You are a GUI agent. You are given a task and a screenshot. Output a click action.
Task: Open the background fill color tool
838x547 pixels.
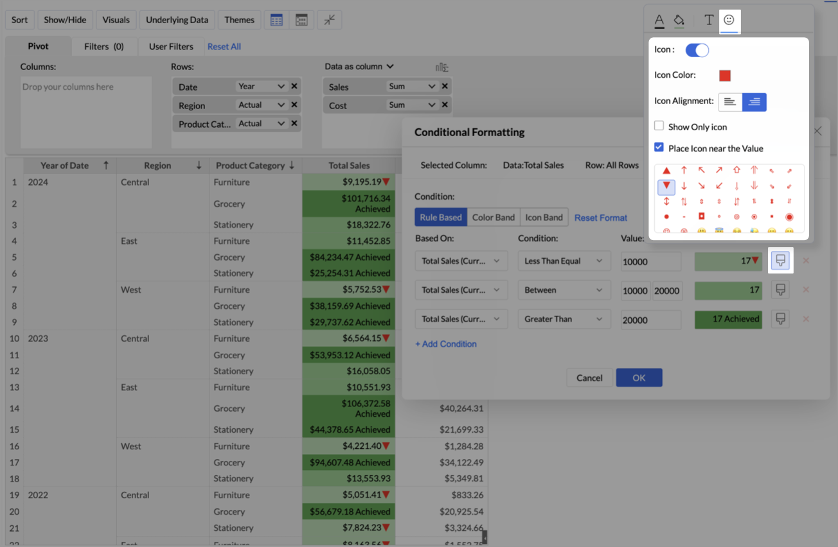point(679,21)
